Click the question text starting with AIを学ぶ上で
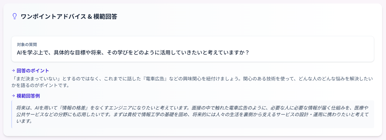Screen dimensions: 386x140 [x=133, y=52]
